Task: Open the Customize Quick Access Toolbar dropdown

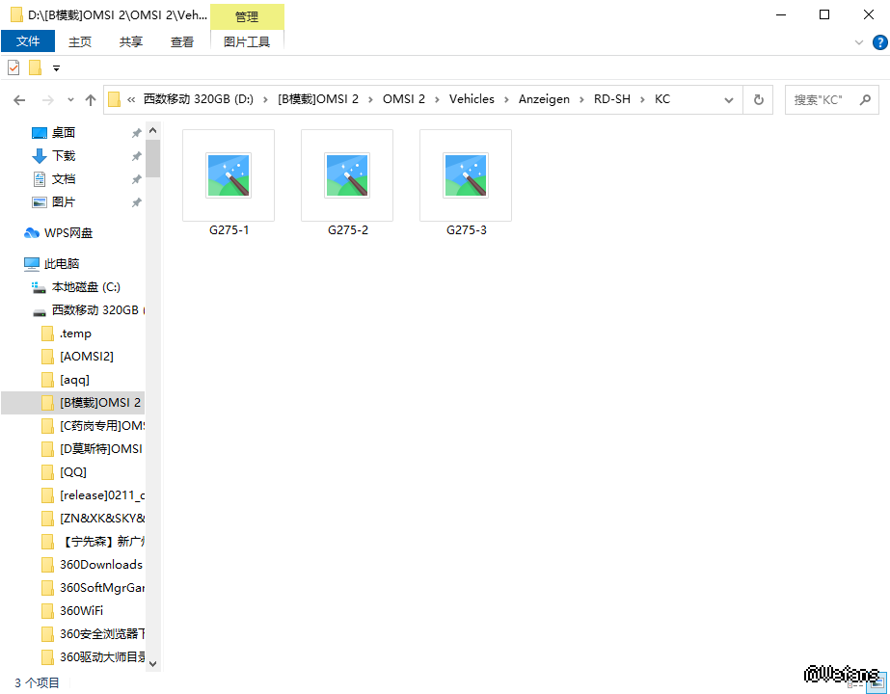Action: 56,68
